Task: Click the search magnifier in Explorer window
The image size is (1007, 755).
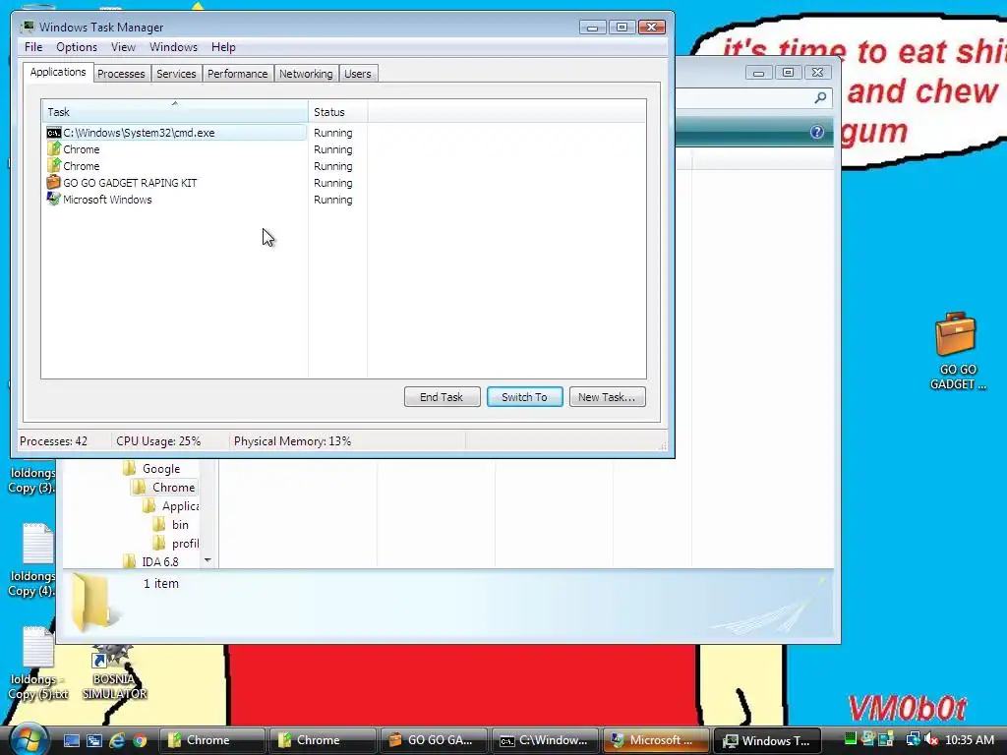Action: pos(820,97)
